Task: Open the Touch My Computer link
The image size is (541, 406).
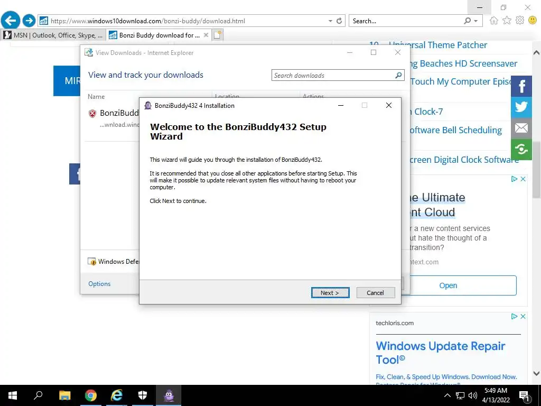Action: (461, 81)
